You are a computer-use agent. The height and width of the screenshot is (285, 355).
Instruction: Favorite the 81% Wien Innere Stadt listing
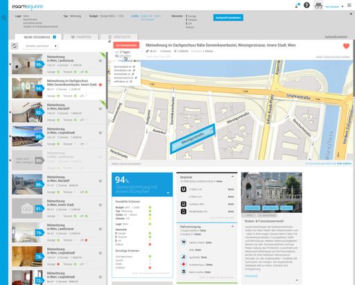coord(101,205)
